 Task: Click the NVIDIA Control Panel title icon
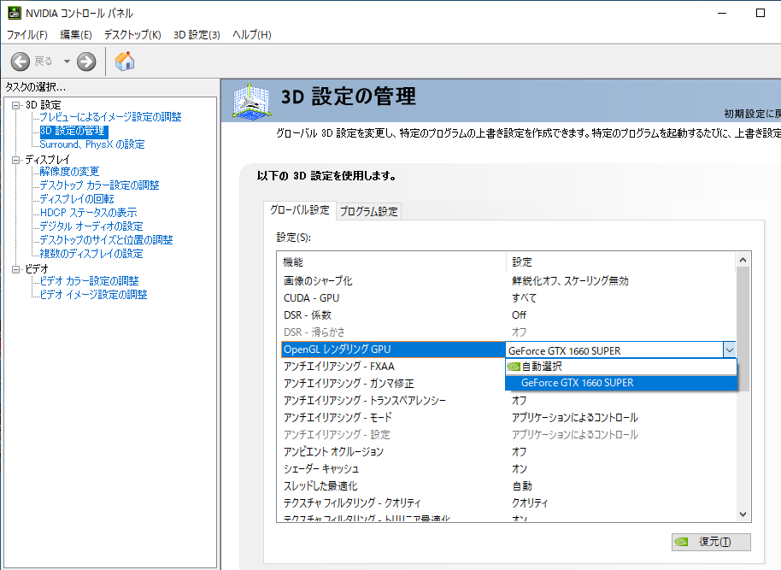click(x=15, y=13)
